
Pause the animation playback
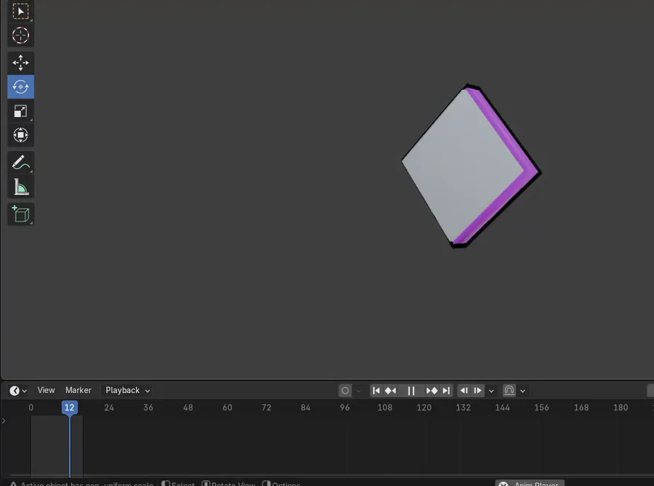pyautogui.click(x=411, y=391)
